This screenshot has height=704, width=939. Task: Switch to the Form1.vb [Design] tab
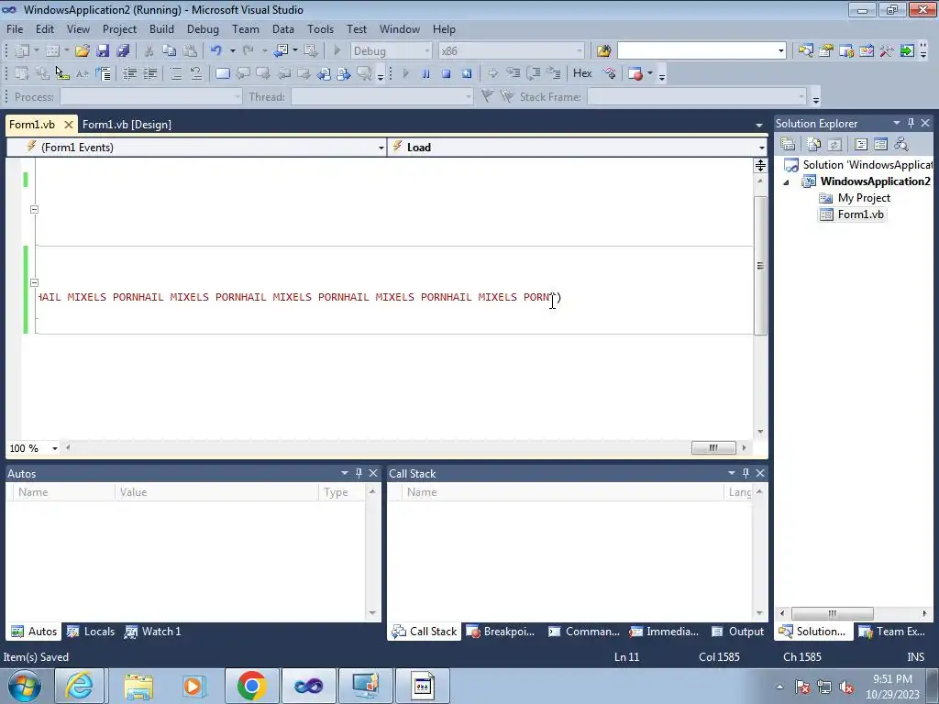pos(127,125)
